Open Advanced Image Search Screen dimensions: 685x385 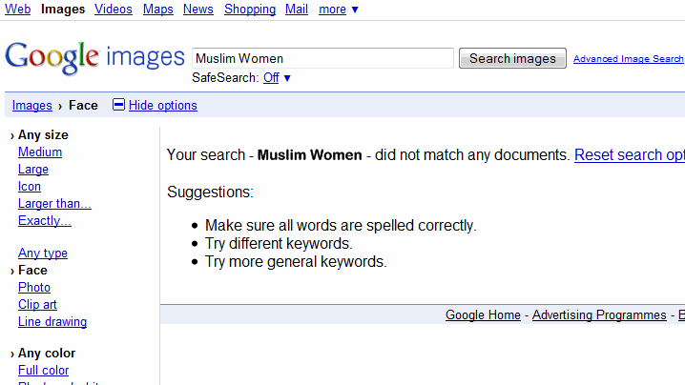628,59
